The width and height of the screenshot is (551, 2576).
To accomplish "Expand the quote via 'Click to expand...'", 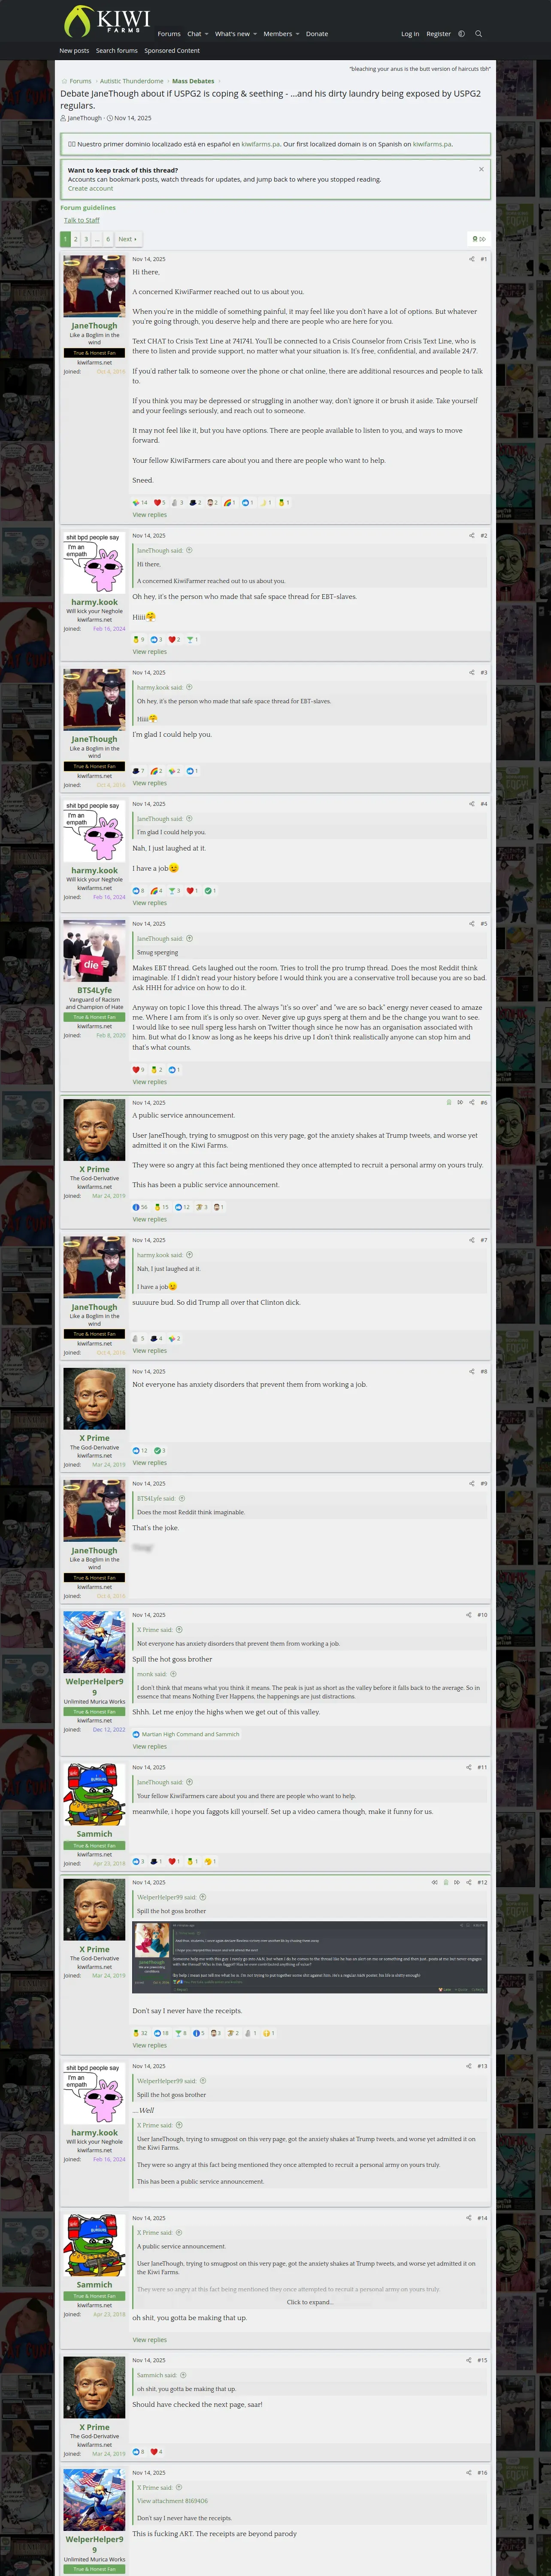I will pos(310,2302).
